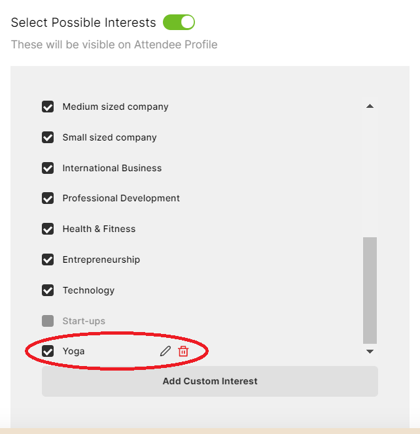This screenshot has width=420, height=434.
Task: Click the Start-ups label text
Action: [84, 321]
